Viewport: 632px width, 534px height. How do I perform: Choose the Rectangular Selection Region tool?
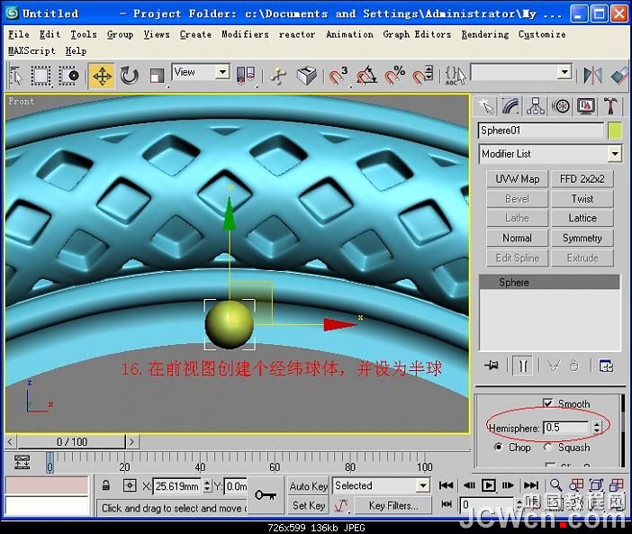41,76
